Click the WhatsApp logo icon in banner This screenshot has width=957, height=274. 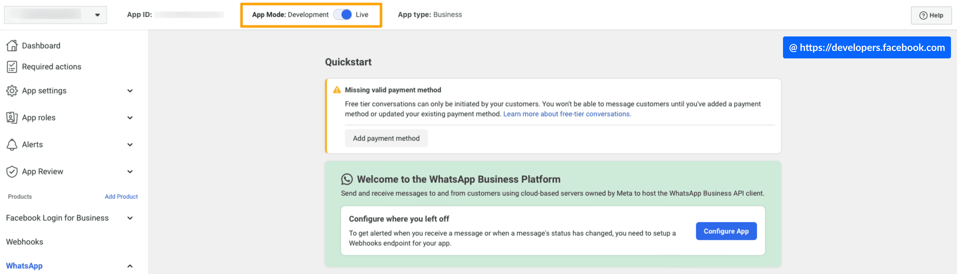(346, 179)
